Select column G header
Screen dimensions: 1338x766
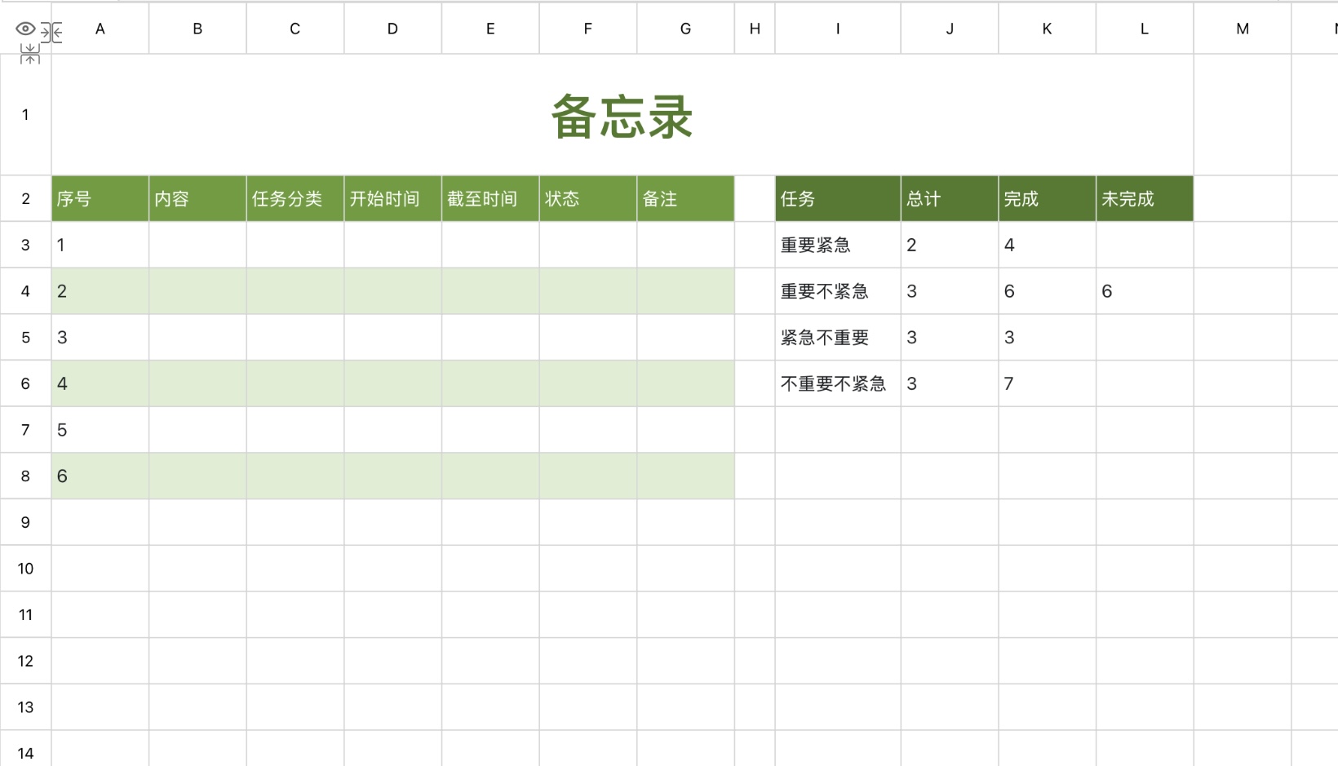[685, 29]
